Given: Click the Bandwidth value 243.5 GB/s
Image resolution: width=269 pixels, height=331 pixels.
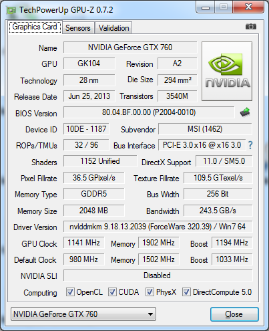Looking at the screenshot, I should [218, 211].
